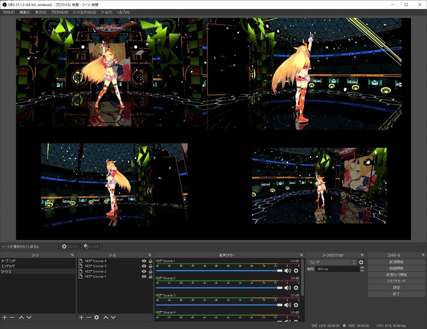Open scene transition settings gear icon
Screen dimensions: 427x329
362,262
